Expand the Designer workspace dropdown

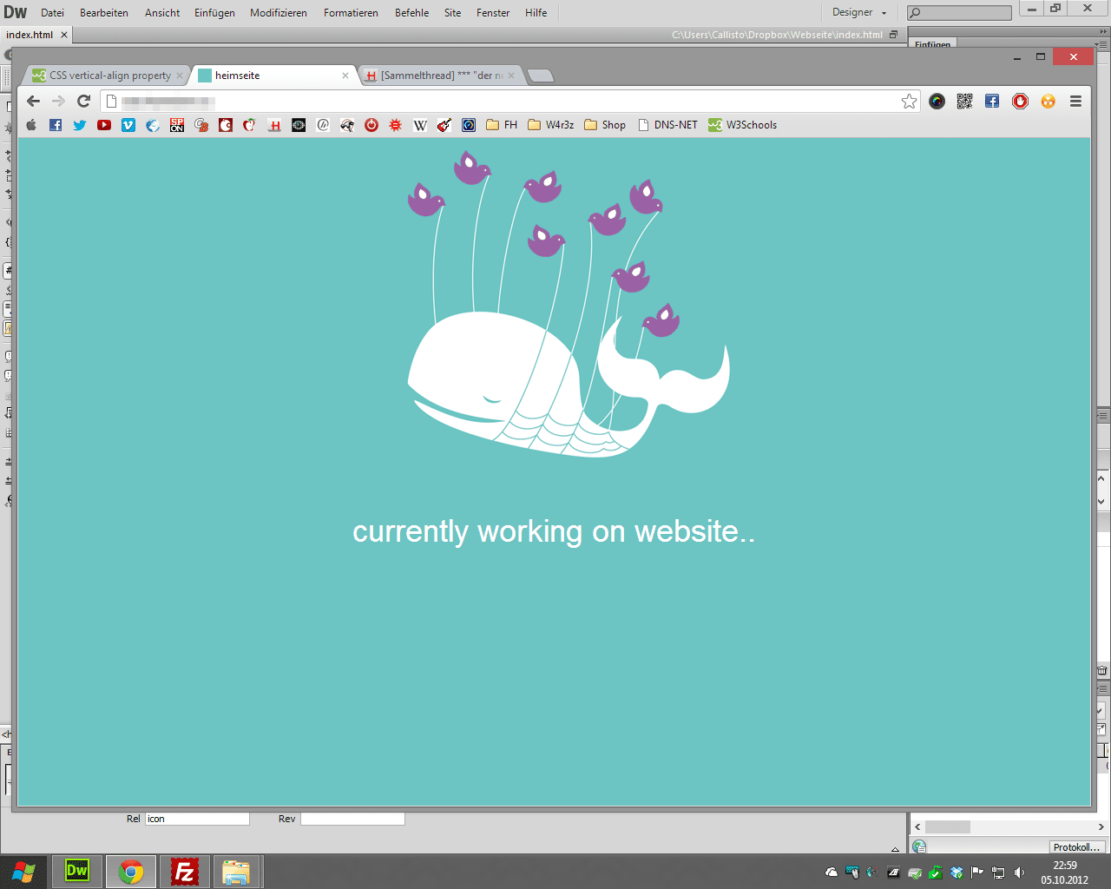pos(859,13)
